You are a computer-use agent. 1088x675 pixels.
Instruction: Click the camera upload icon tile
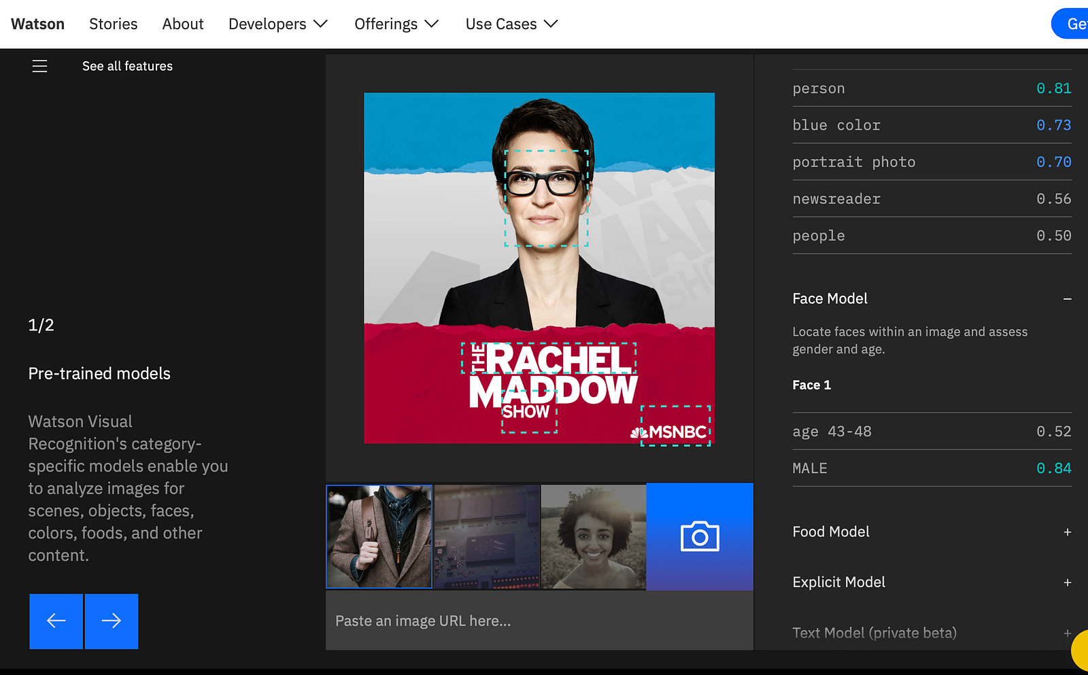[x=700, y=536]
